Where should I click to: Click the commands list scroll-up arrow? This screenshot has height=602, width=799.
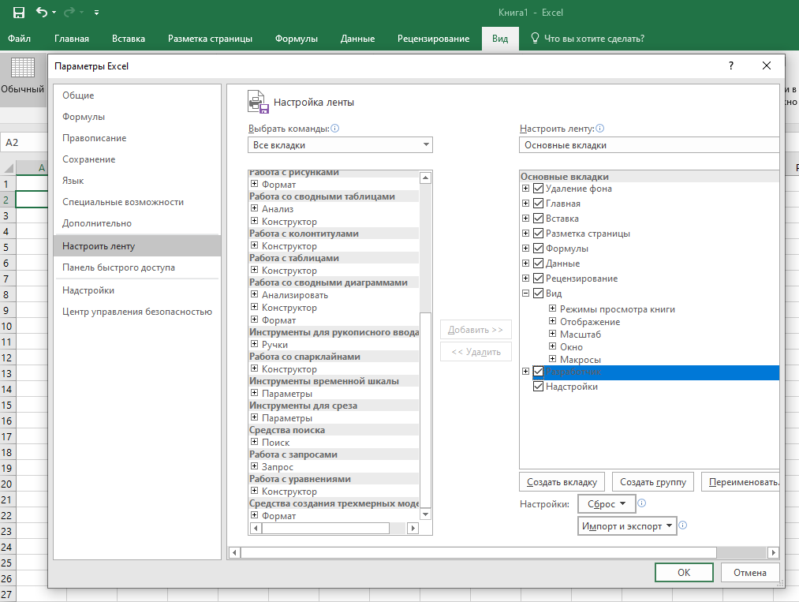coord(425,178)
